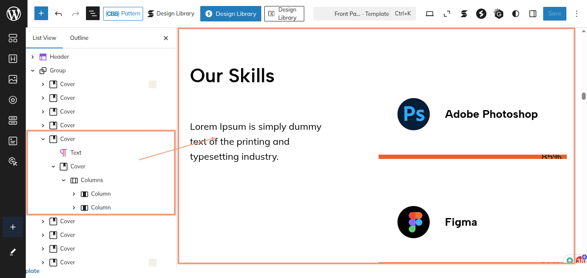Viewport: 587px width, 278px height.
Task: Collapse the Group tree item
Action: click(33, 71)
